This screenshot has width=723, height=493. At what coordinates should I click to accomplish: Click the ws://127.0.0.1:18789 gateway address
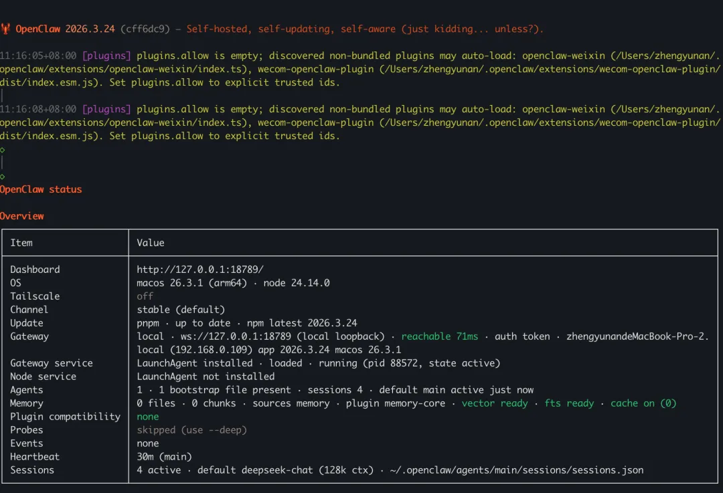pos(236,336)
